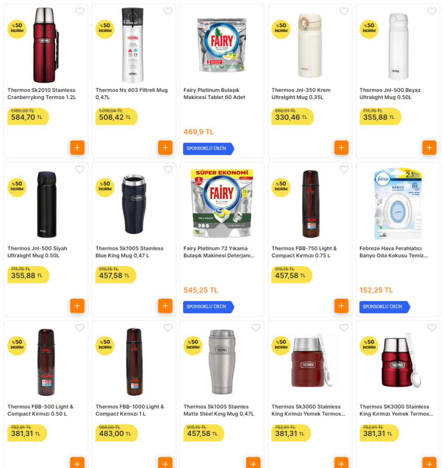Click Sponsorlu Ürün tag on Febreze product
The image size is (442, 468).
click(x=385, y=307)
